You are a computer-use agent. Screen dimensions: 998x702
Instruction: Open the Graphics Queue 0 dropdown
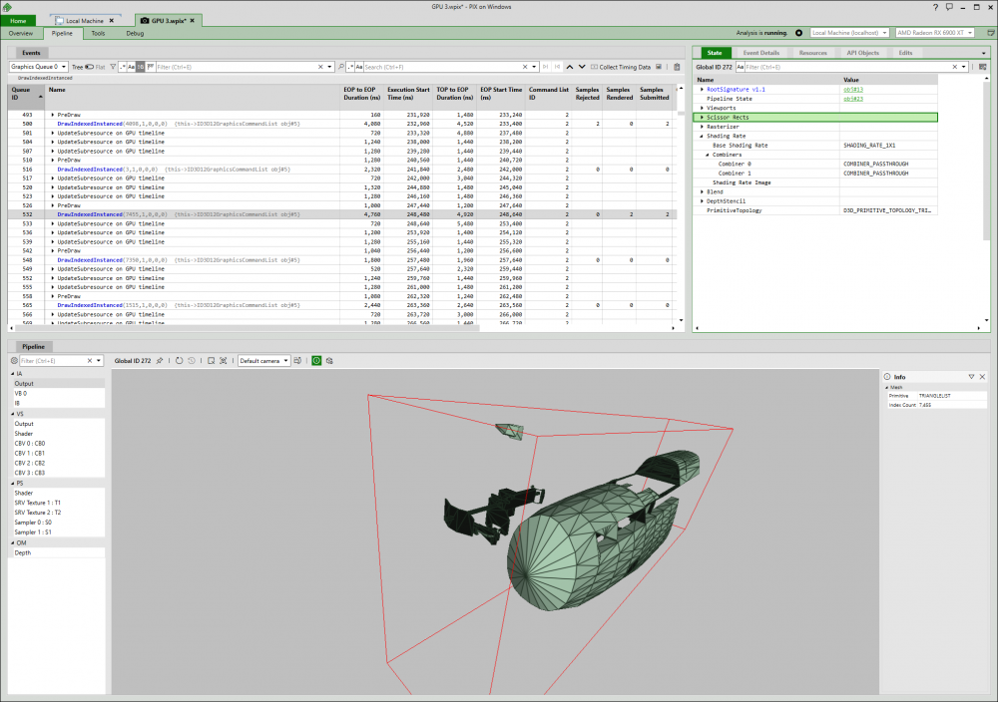(x=39, y=67)
